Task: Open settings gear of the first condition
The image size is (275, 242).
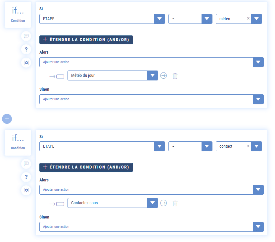Action: point(26,62)
